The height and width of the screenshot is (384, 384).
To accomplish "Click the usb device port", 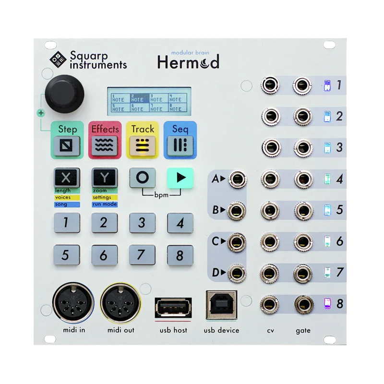I will click(221, 305).
